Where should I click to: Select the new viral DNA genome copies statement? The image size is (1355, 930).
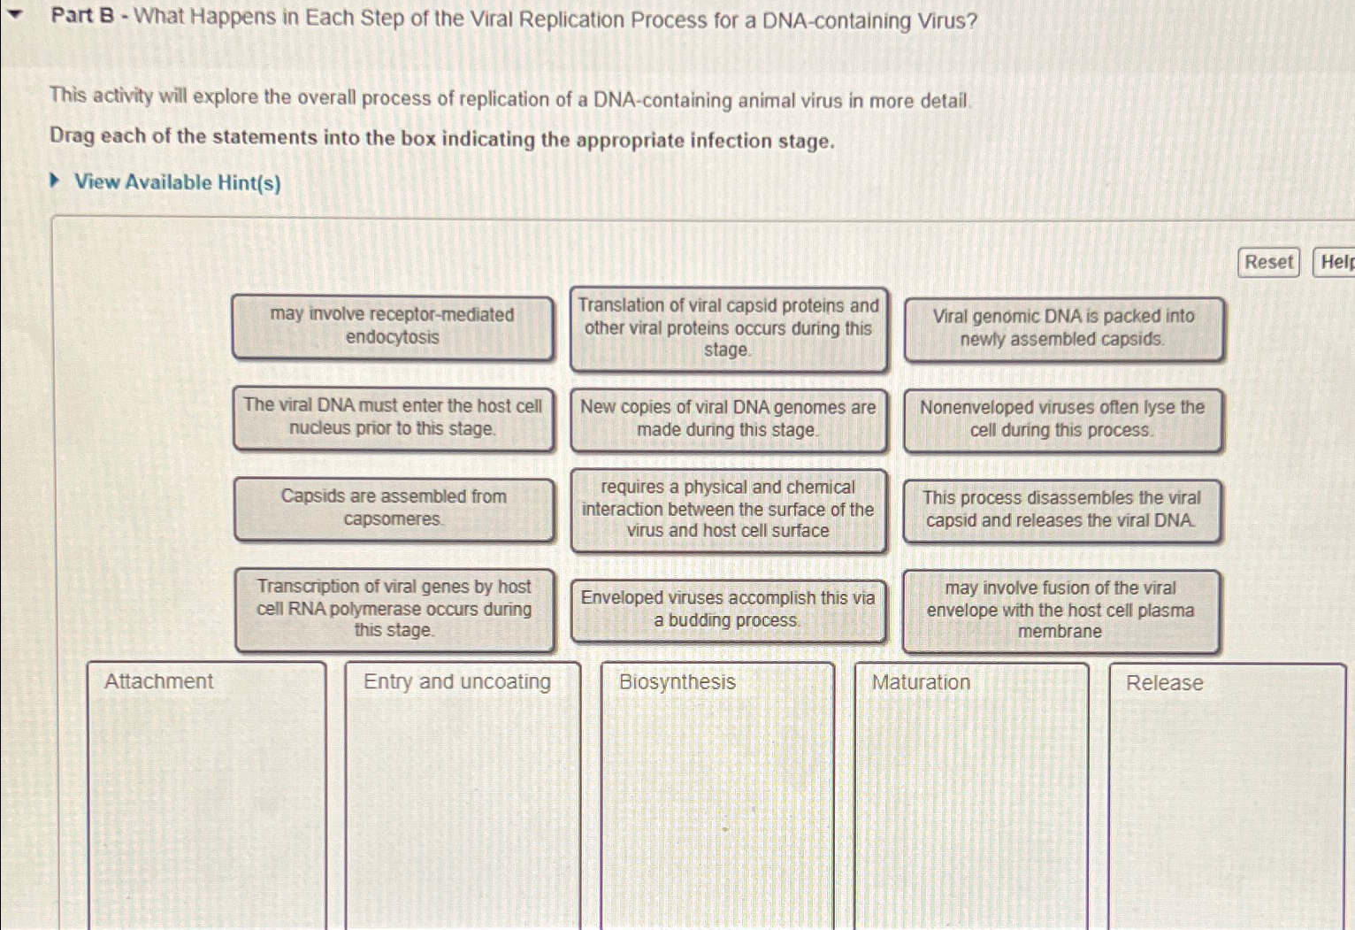pyautogui.click(x=728, y=419)
